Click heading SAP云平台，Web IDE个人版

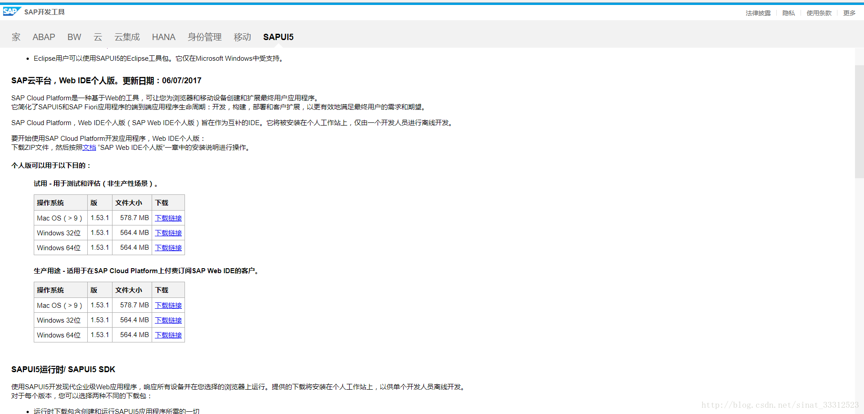(106, 81)
